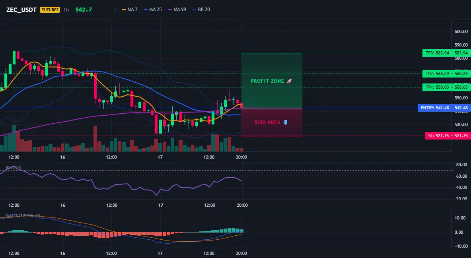The image size is (471, 258).
Task: Click the 521.75 price tag on axis
Action: click(x=461, y=136)
